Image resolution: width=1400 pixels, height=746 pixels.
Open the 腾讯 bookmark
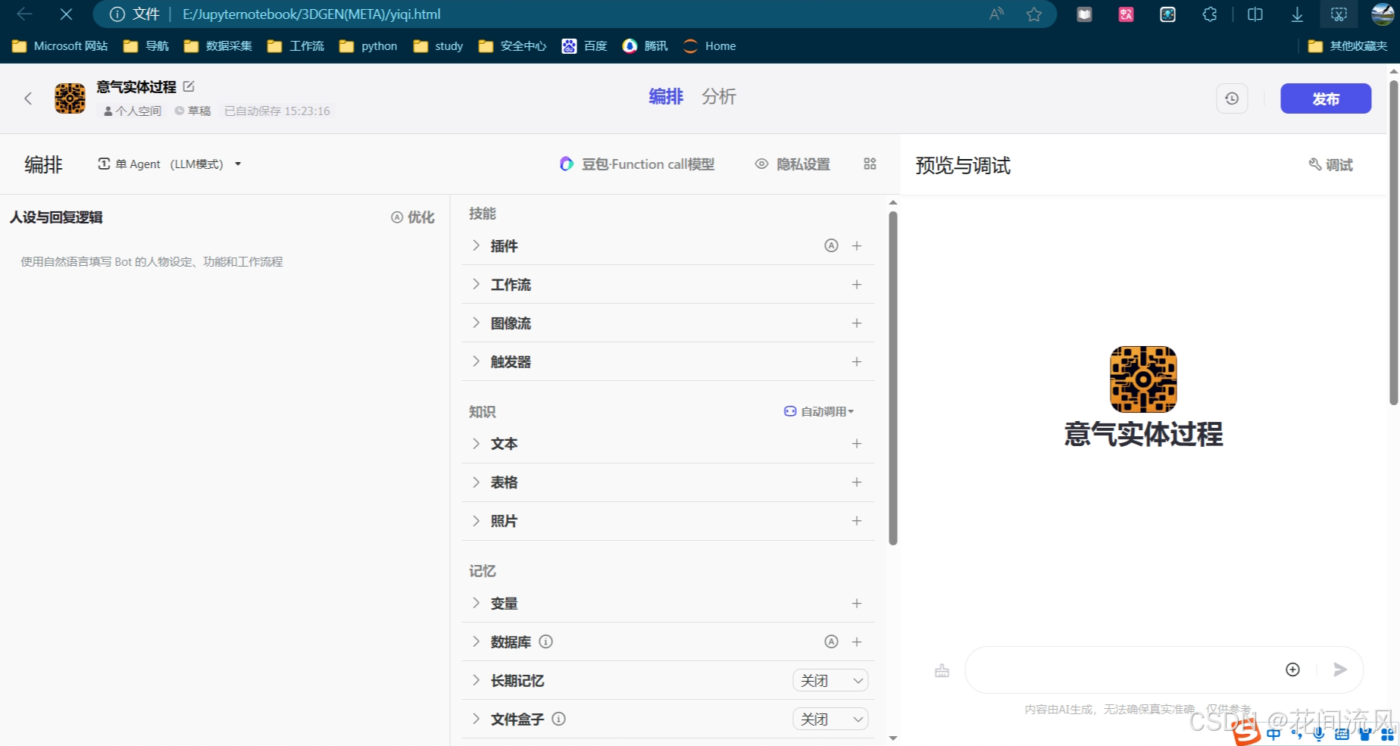pos(645,46)
